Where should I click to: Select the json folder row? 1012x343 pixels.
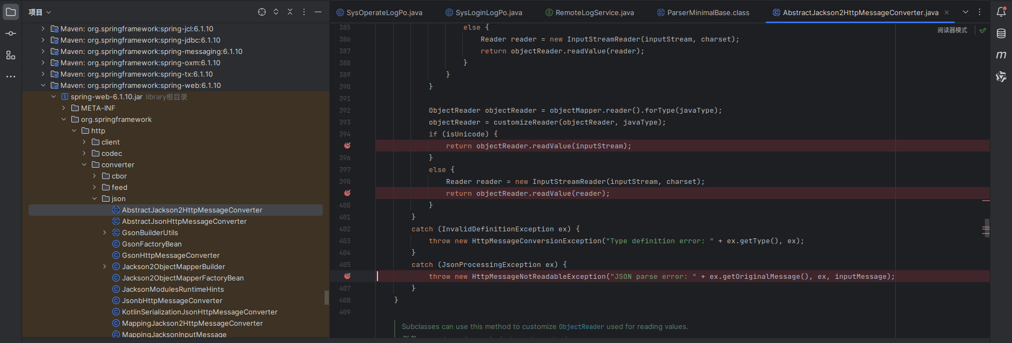(176, 198)
